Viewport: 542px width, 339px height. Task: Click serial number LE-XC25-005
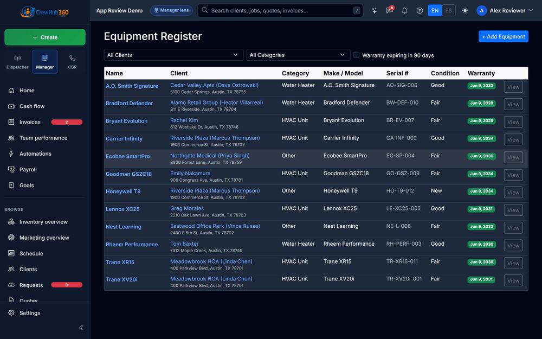[403, 208]
